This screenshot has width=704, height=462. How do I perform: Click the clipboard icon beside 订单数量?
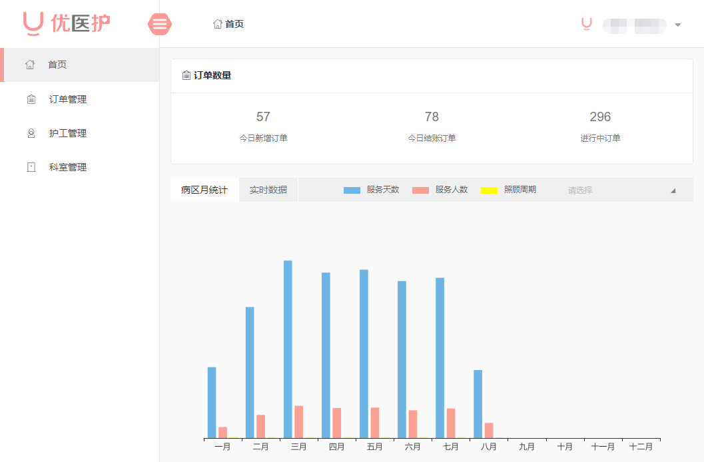(186, 75)
